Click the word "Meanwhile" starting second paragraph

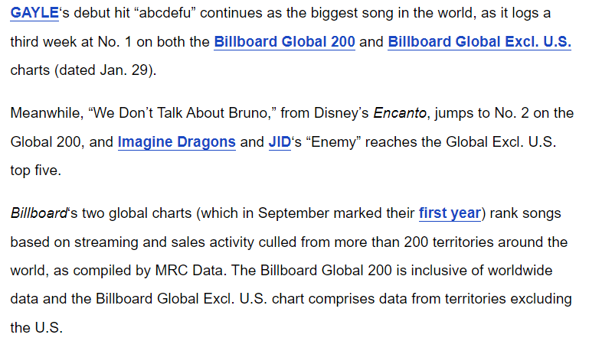pos(47,113)
